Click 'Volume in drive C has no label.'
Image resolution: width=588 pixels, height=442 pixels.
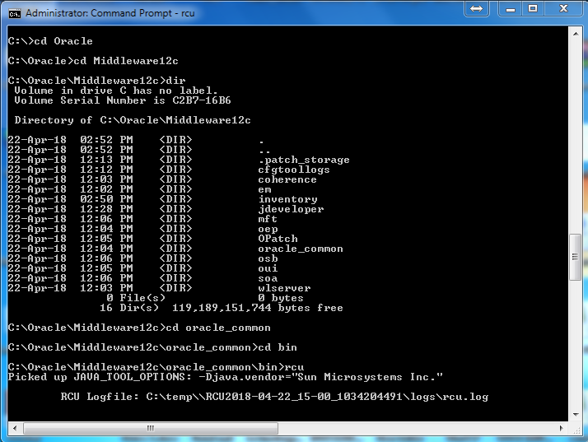point(116,91)
